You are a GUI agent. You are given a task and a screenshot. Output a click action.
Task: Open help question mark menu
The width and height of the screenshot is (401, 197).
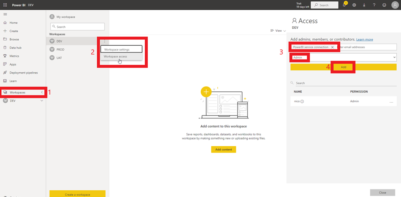[x=374, y=5]
